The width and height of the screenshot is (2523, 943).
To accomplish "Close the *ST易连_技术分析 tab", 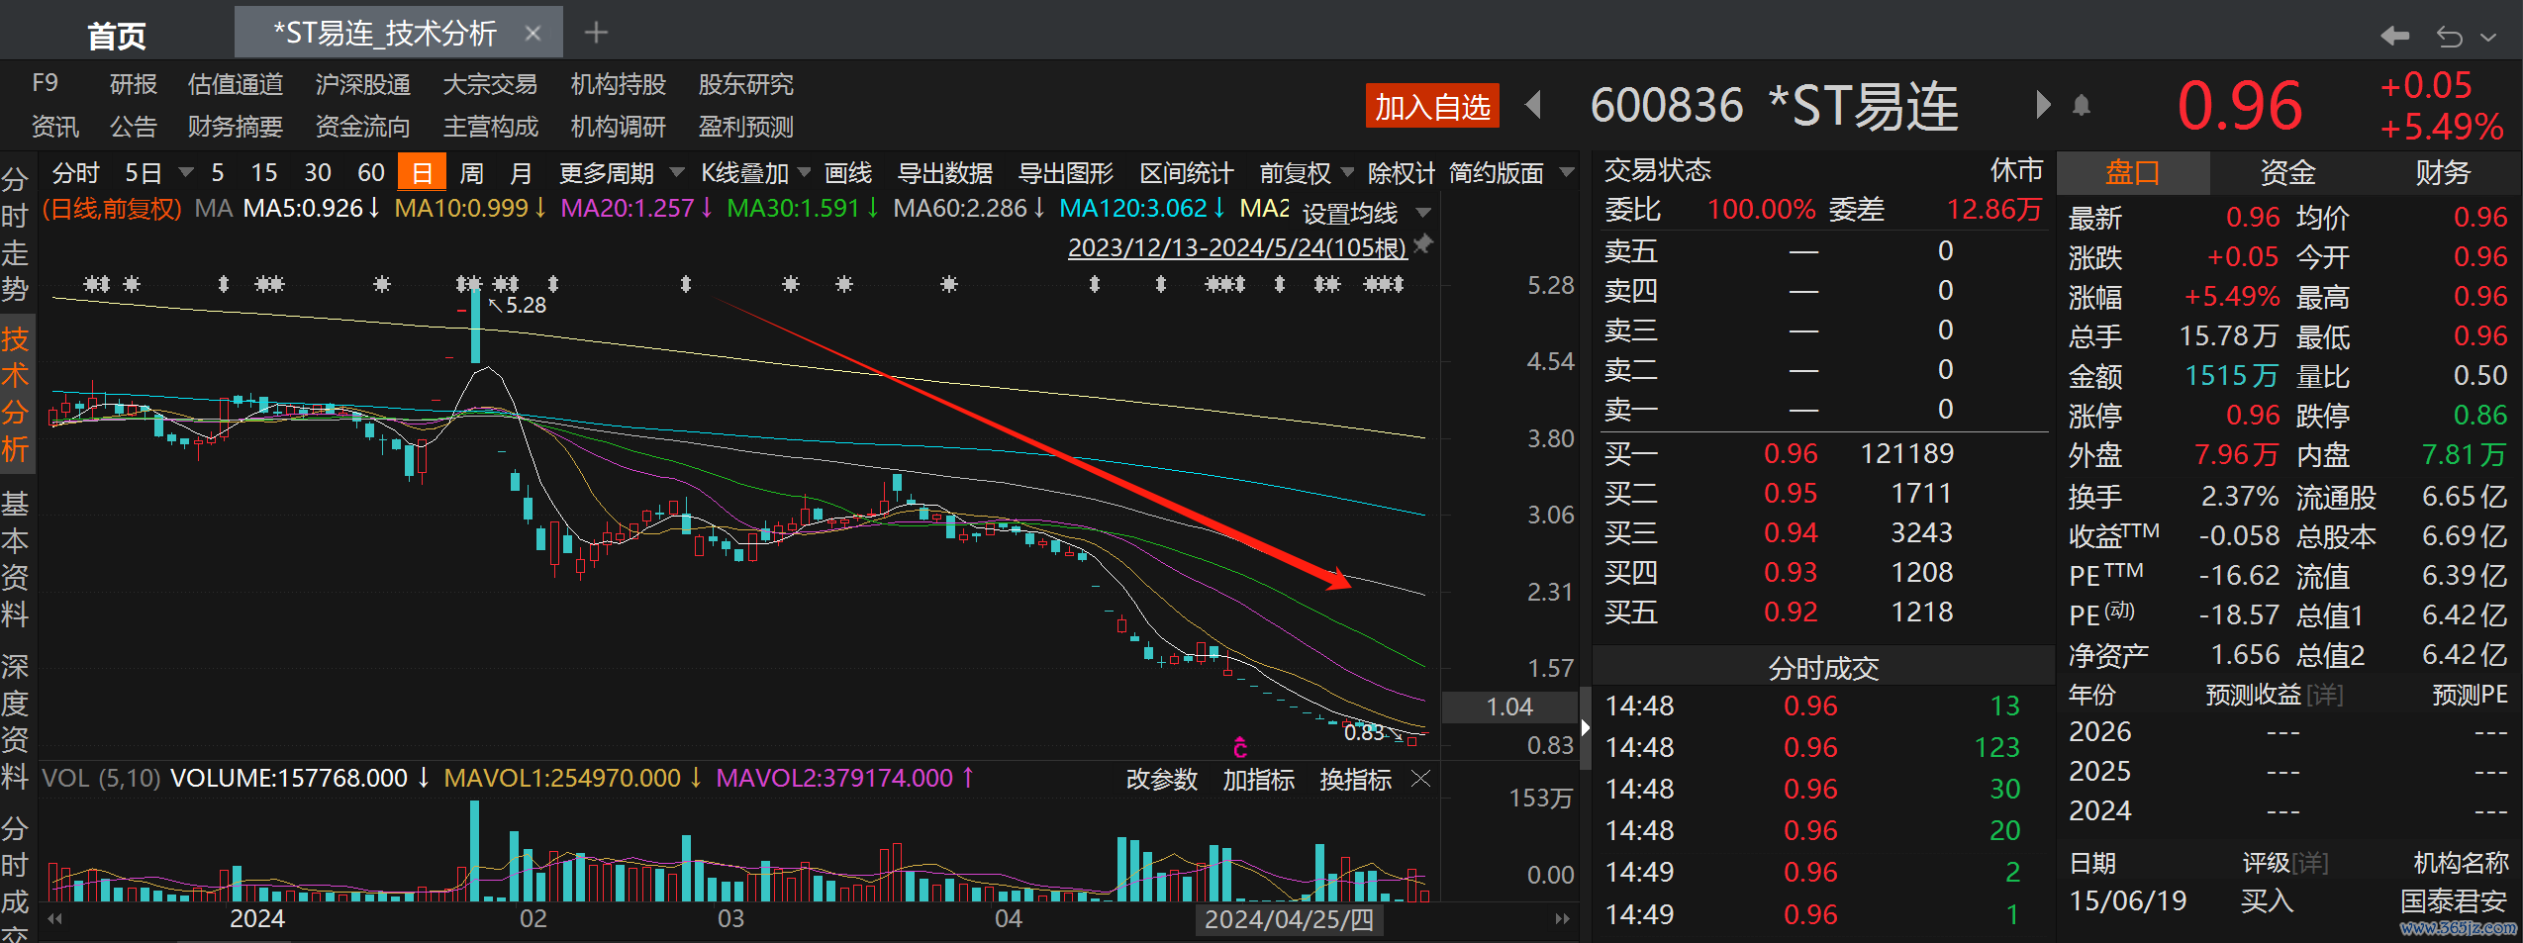I will (533, 34).
